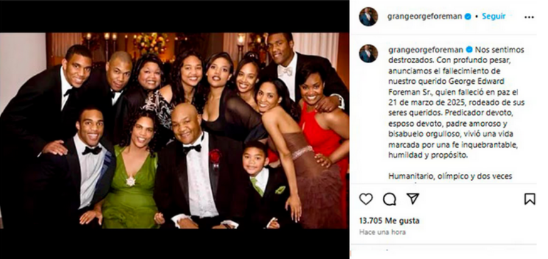Image resolution: width=548 pixels, height=259 pixels.
Task: Open comments with the speech bubble icon
Action: point(389,199)
